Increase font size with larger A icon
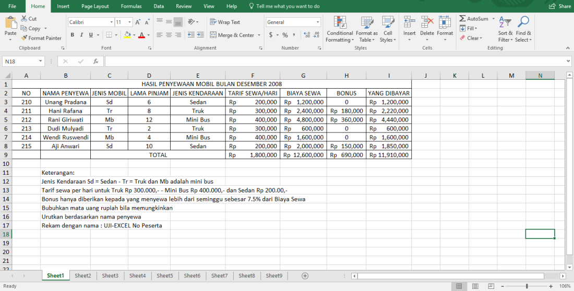The height and width of the screenshot is (291, 574). tap(138, 22)
